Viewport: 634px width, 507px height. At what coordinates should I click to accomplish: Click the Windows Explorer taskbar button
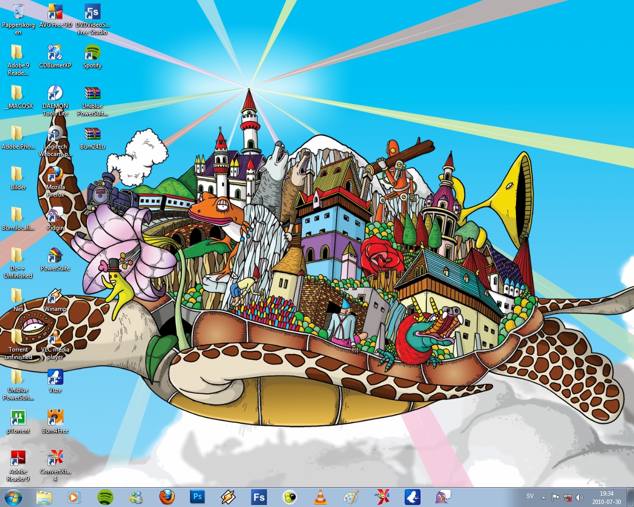pos(44,497)
